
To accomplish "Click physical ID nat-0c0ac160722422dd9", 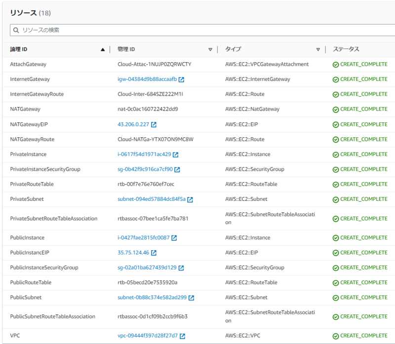I will pos(148,109).
